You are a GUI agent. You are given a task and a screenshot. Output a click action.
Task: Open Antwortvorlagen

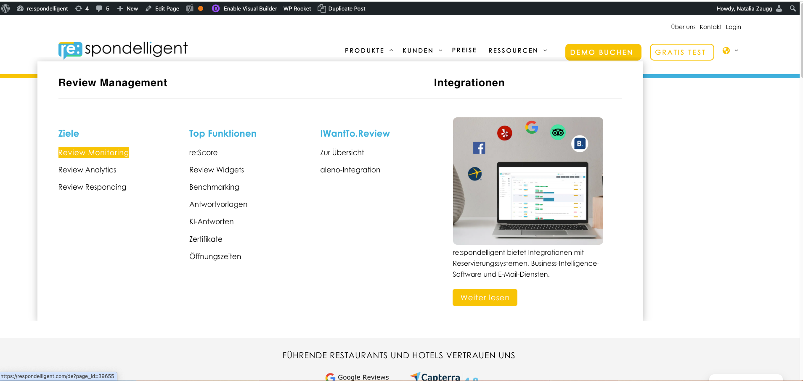pyautogui.click(x=218, y=204)
